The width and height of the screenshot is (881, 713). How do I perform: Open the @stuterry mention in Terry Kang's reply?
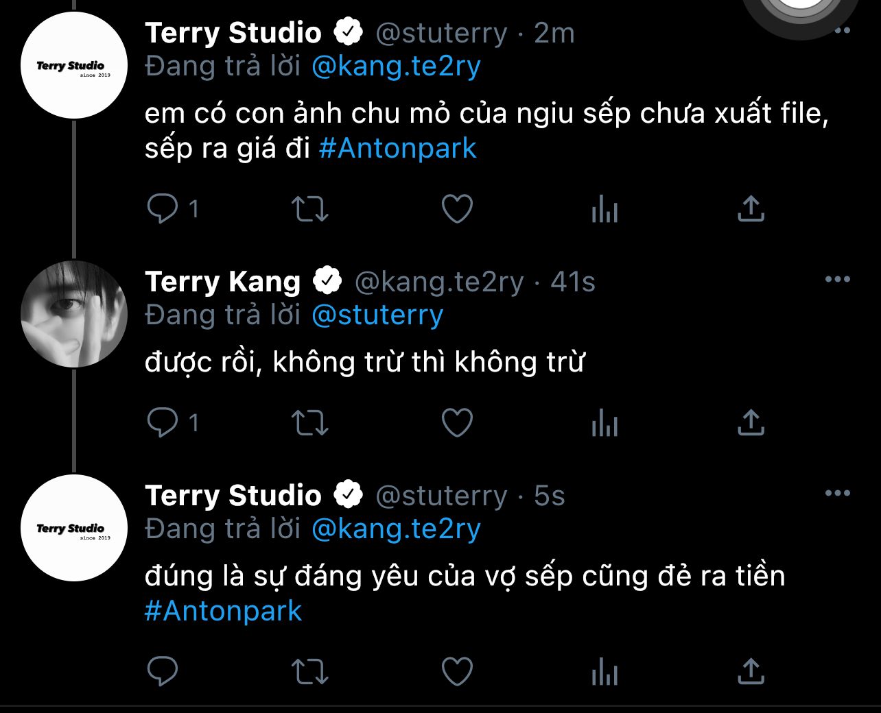pos(377,315)
